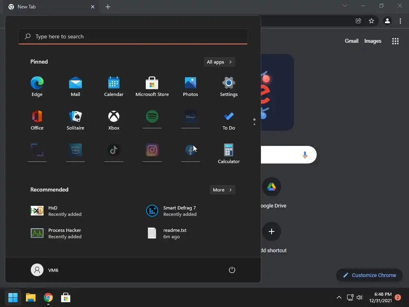Go to next pinned apps page dot

pyautogui.click(x=254, y=124)
